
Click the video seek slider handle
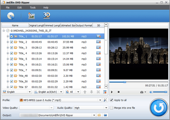point(125,82)
